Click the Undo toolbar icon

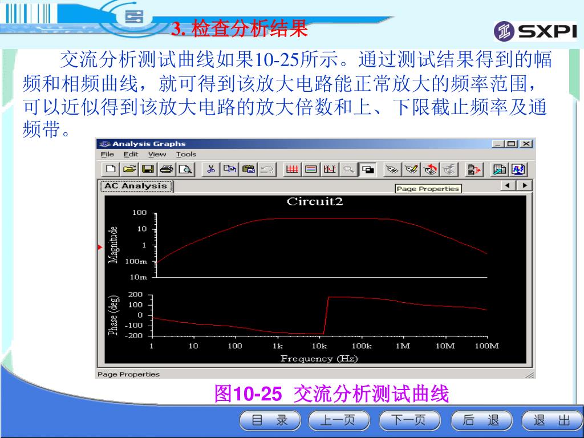pyautogui.click(x=267, y=169)
